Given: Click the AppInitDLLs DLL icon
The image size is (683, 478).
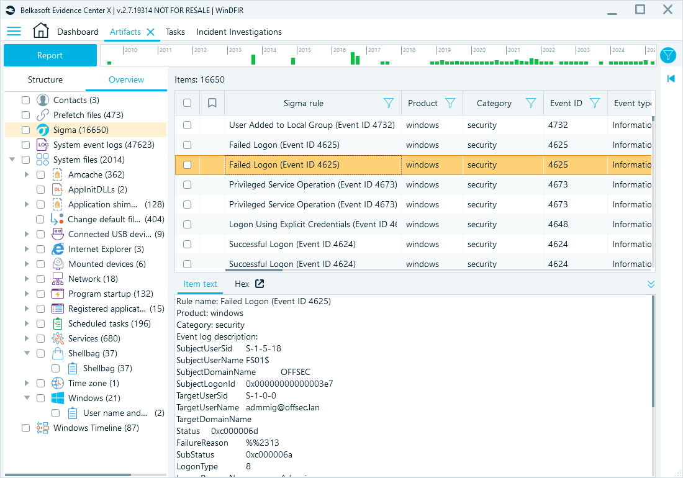Looking at the screenshot, I should tap(58, 189).
